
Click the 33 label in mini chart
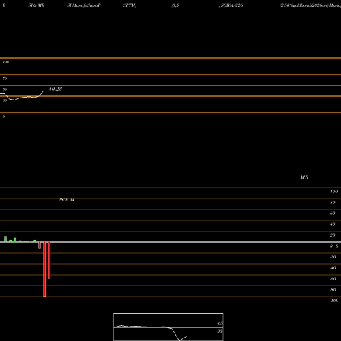point(220,331)
